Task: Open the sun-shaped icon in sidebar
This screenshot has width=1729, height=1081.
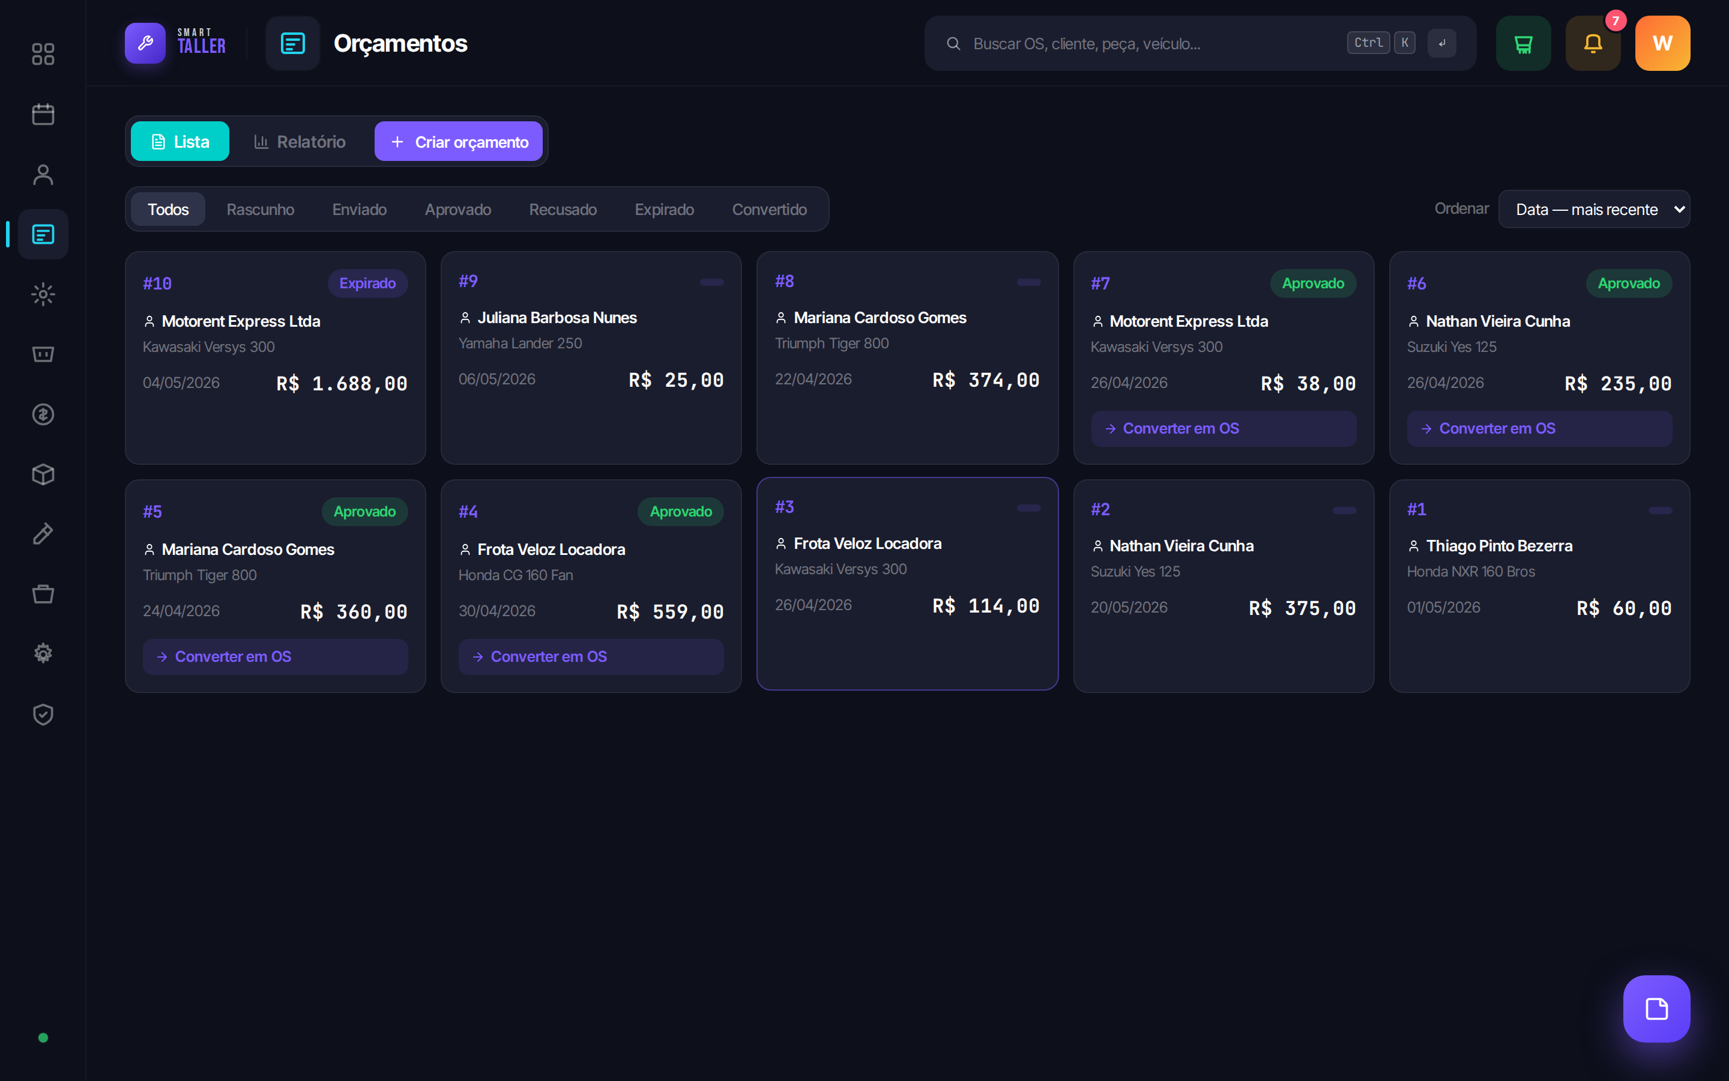Action: tap(43, 294)
